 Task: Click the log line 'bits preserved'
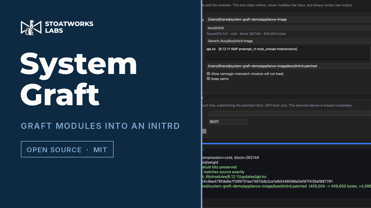pyautogui.click(x=219, y=167)
